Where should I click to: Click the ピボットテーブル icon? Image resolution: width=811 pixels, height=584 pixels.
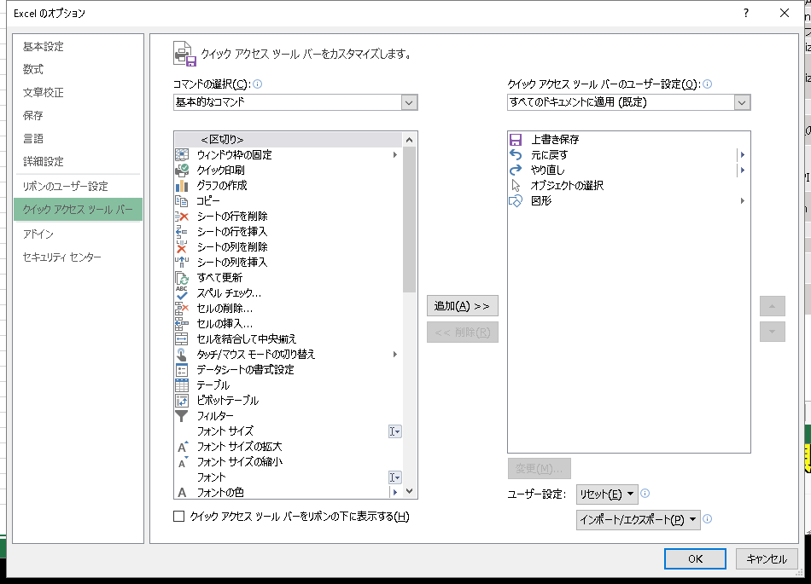coord(182,400)
